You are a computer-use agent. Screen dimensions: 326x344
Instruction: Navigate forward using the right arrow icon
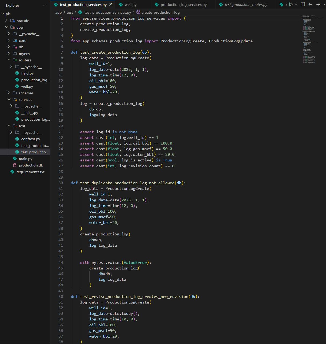pyautogui.click(x=318, y=4)
